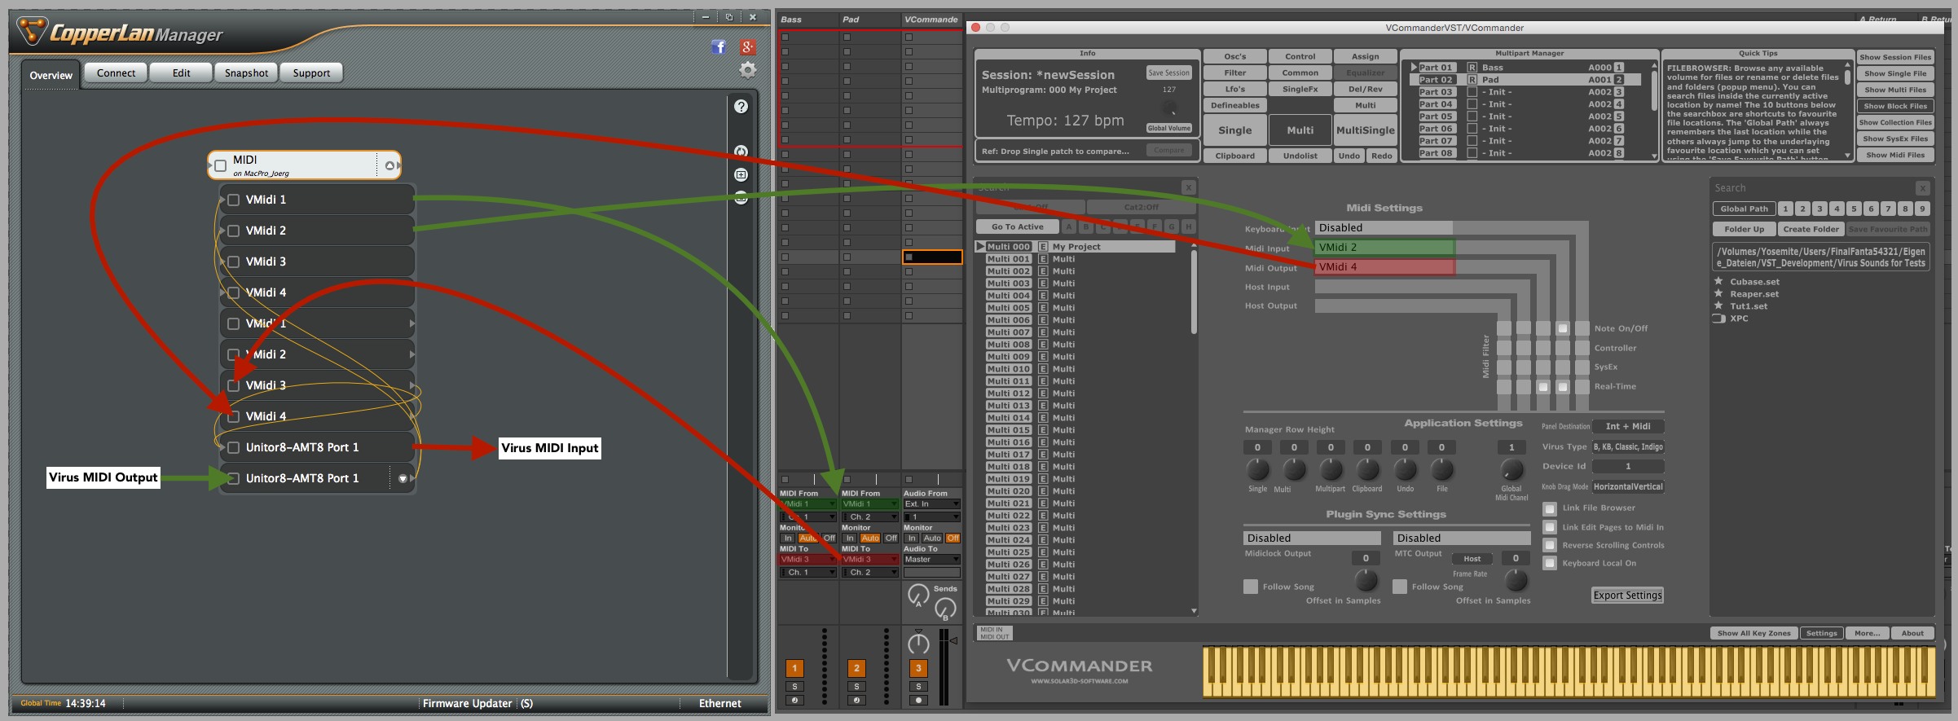Click the Export Settings button
This screenshot has height=721, width=1958.
point(1627,596)
